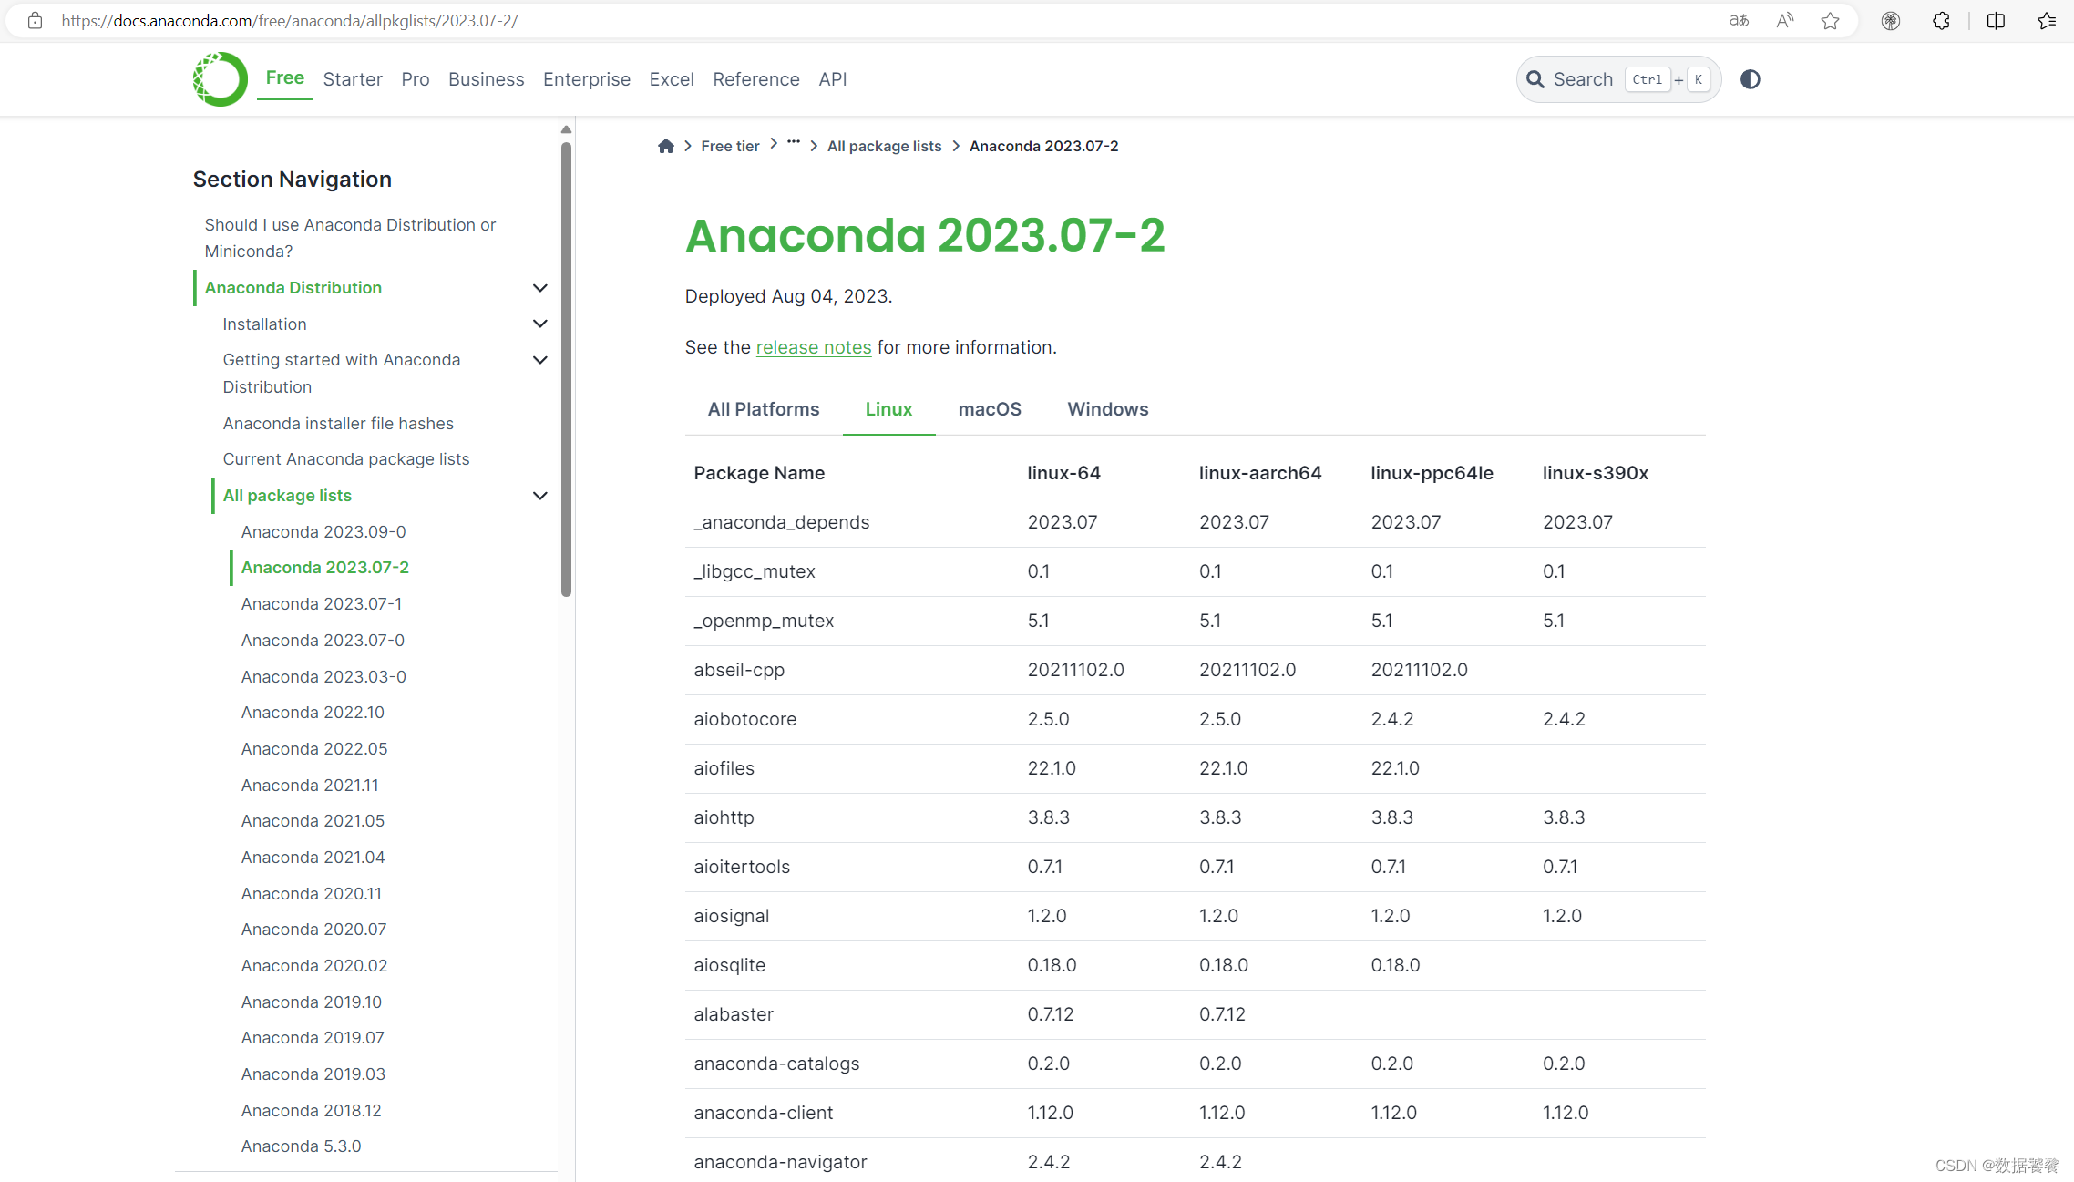Viewport: 2074px width, 1182px height.
Task: Click the Anaconda 2023.07-2 sidebar item
Action: (325, 568)
